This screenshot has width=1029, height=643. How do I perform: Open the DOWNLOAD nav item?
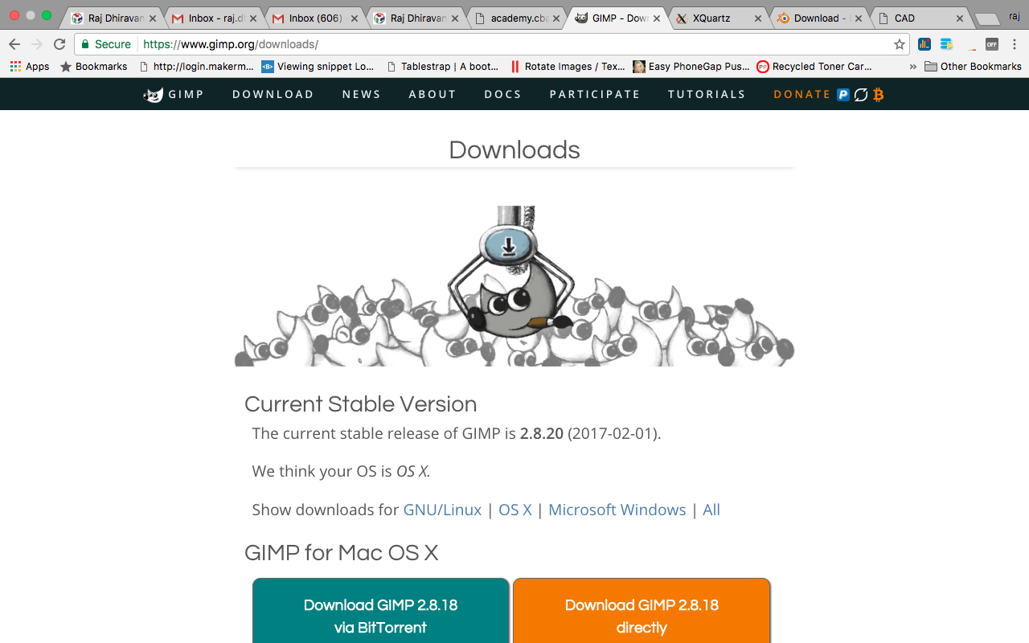[273, 95]
